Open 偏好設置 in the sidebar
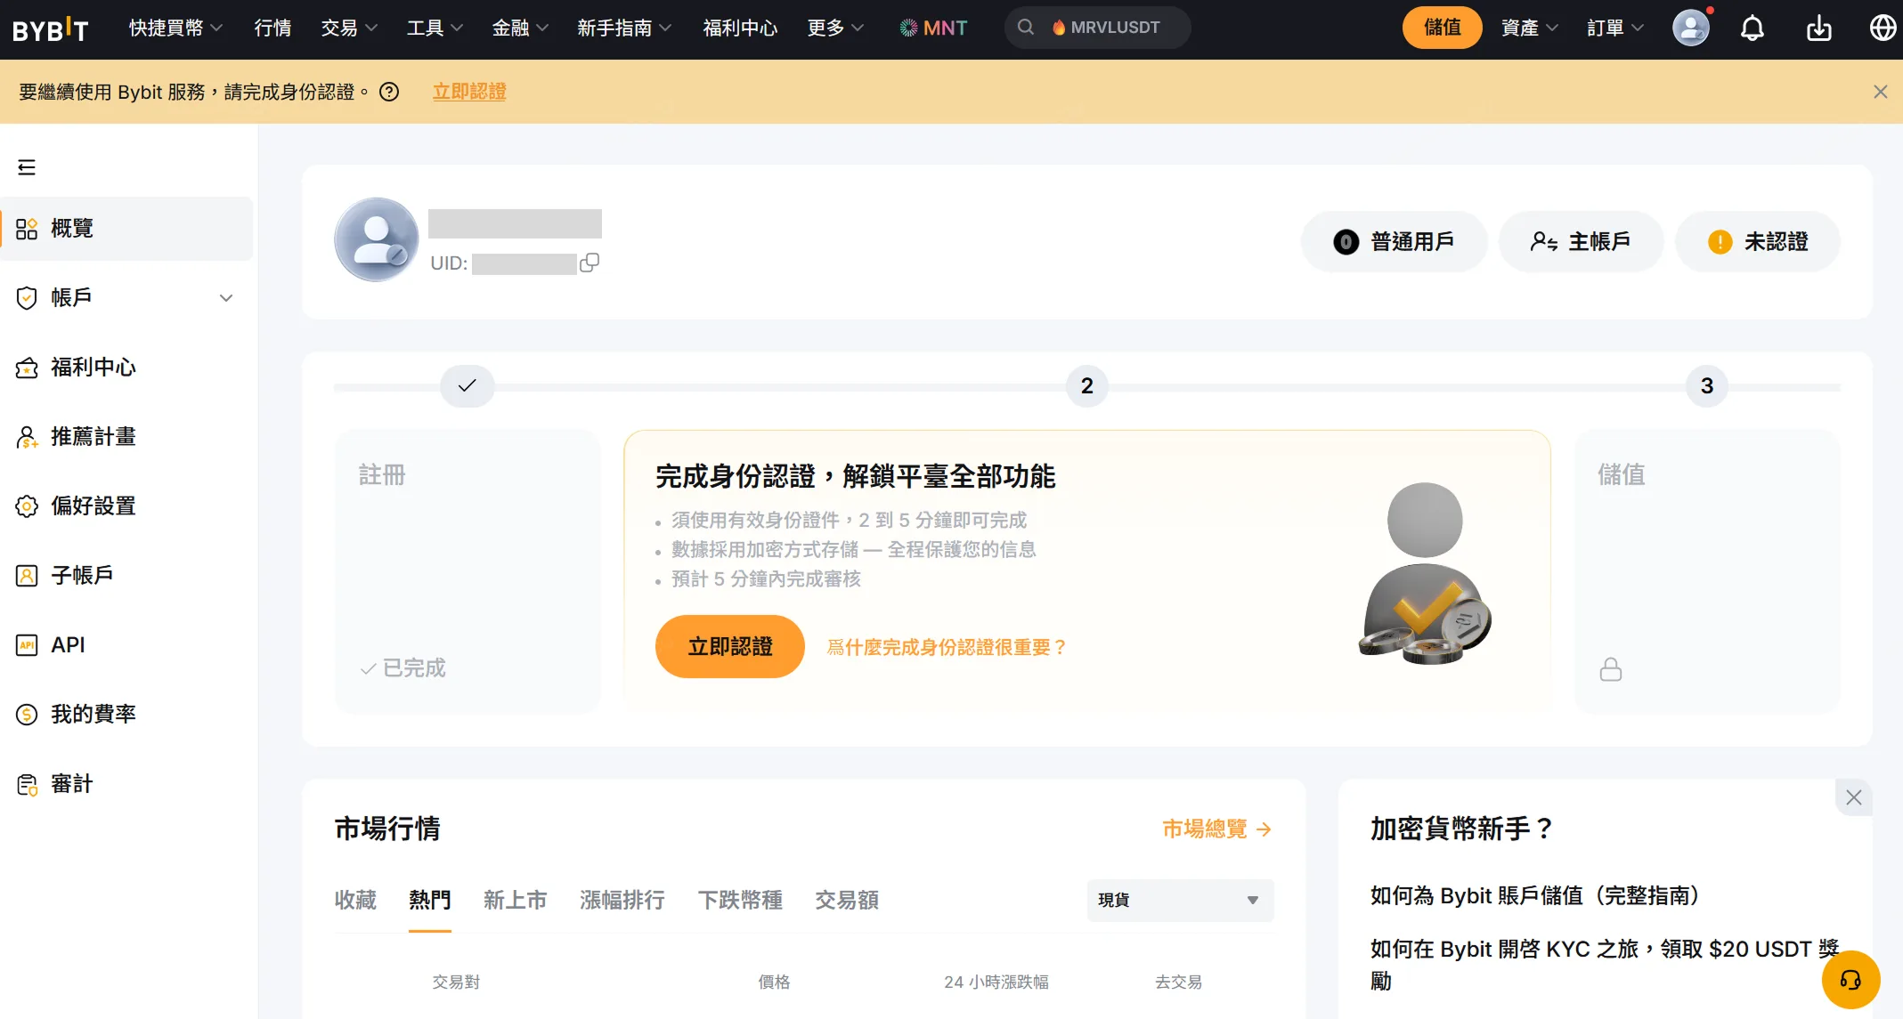The height and width of the screenshot is (1019, 1903). [x=127, y=506]
